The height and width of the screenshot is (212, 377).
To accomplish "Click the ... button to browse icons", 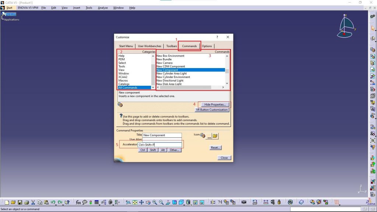I will coord(209,136).
